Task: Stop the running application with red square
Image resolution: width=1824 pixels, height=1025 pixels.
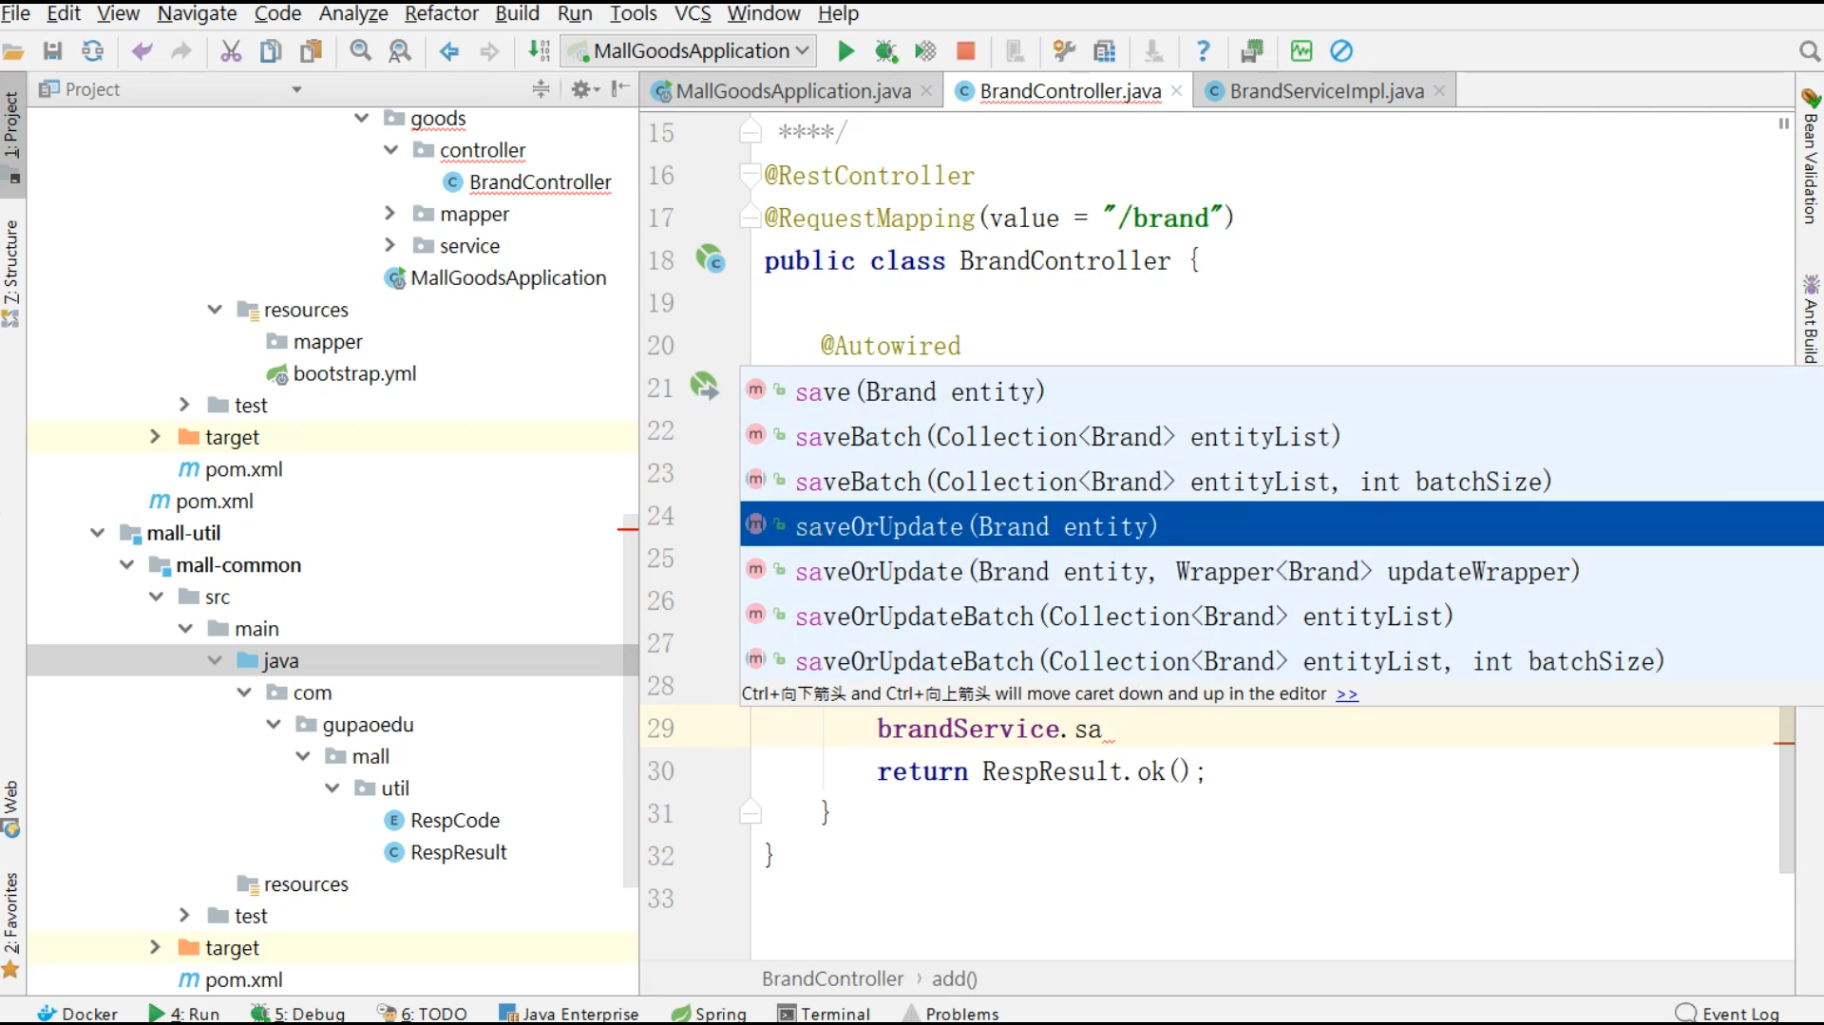Action: pos(965,51)
